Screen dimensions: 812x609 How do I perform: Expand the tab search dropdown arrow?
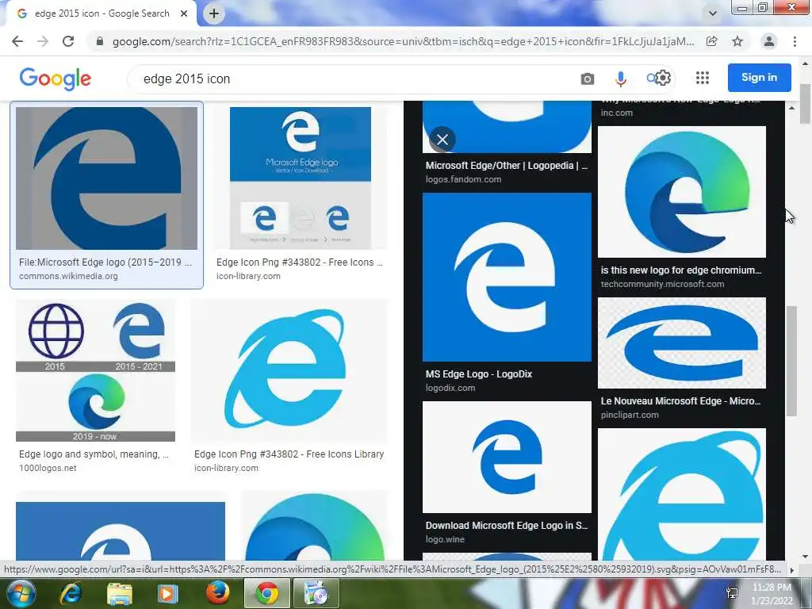tap(713, 13)
